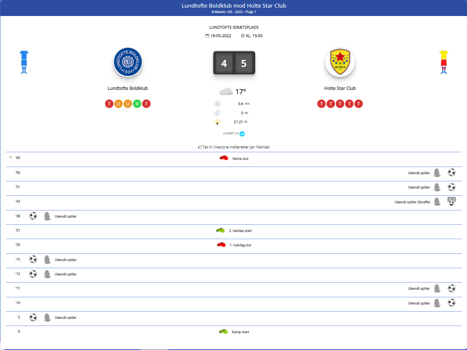
Task: Click the penalty goal icon at minute 42
Action: 451,202
